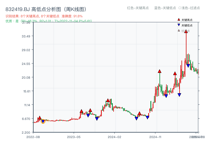Click the orange-circled filter point near 2022-08
The width and height of the screenshot is (220, 165).
[x=43, y=121]
